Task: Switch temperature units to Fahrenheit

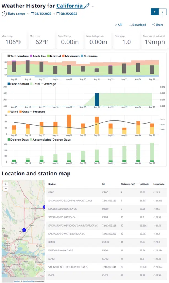Action: [155, 12]
